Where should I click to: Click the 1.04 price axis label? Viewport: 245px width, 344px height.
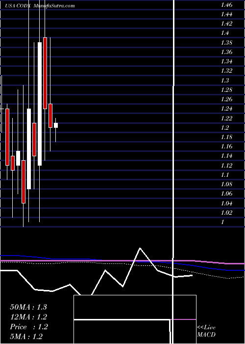[226, 203]
